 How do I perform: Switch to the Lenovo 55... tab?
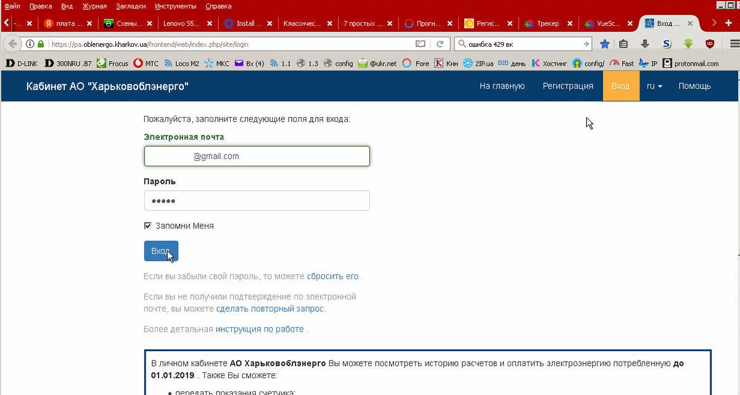click(x=188, y=23)
